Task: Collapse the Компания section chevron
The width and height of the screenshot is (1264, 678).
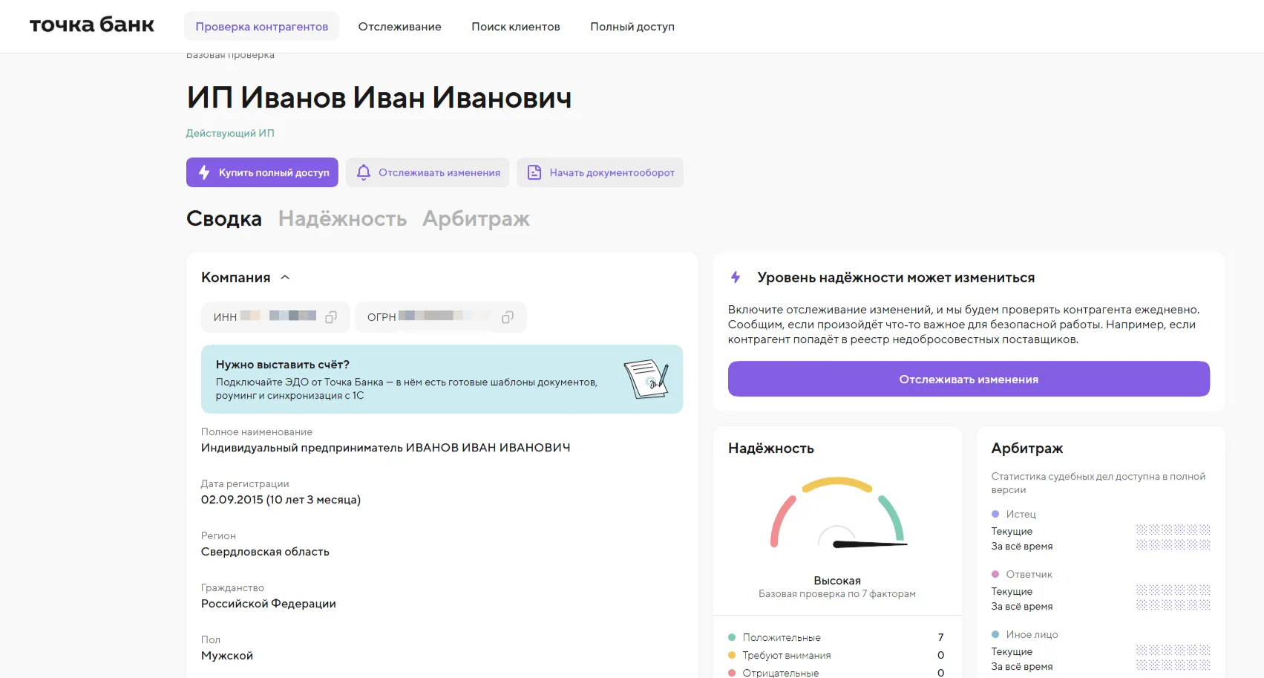Action: tap(285, 277)
